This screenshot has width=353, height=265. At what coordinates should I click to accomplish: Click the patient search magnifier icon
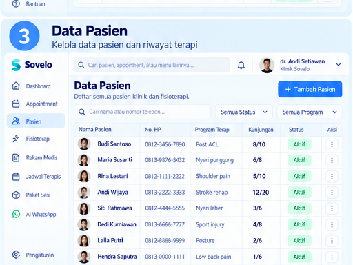[x=81, y=112]
